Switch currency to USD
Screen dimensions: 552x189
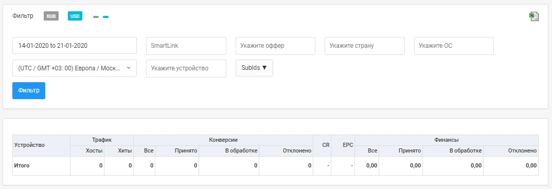[x=75, y=16]
